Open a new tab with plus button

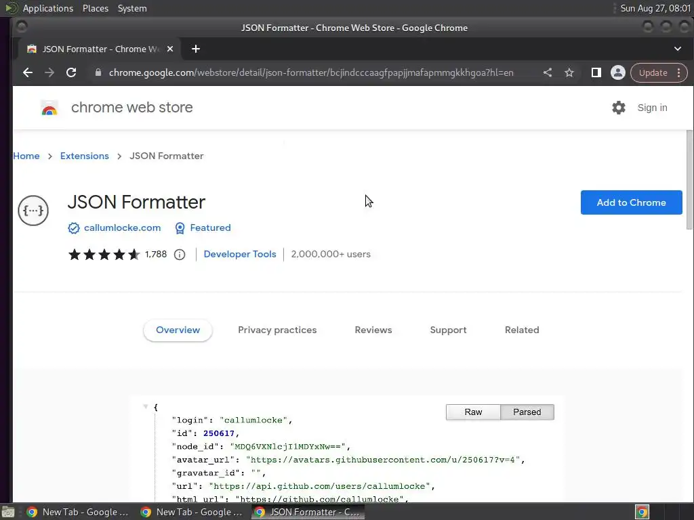coord(196,49)
